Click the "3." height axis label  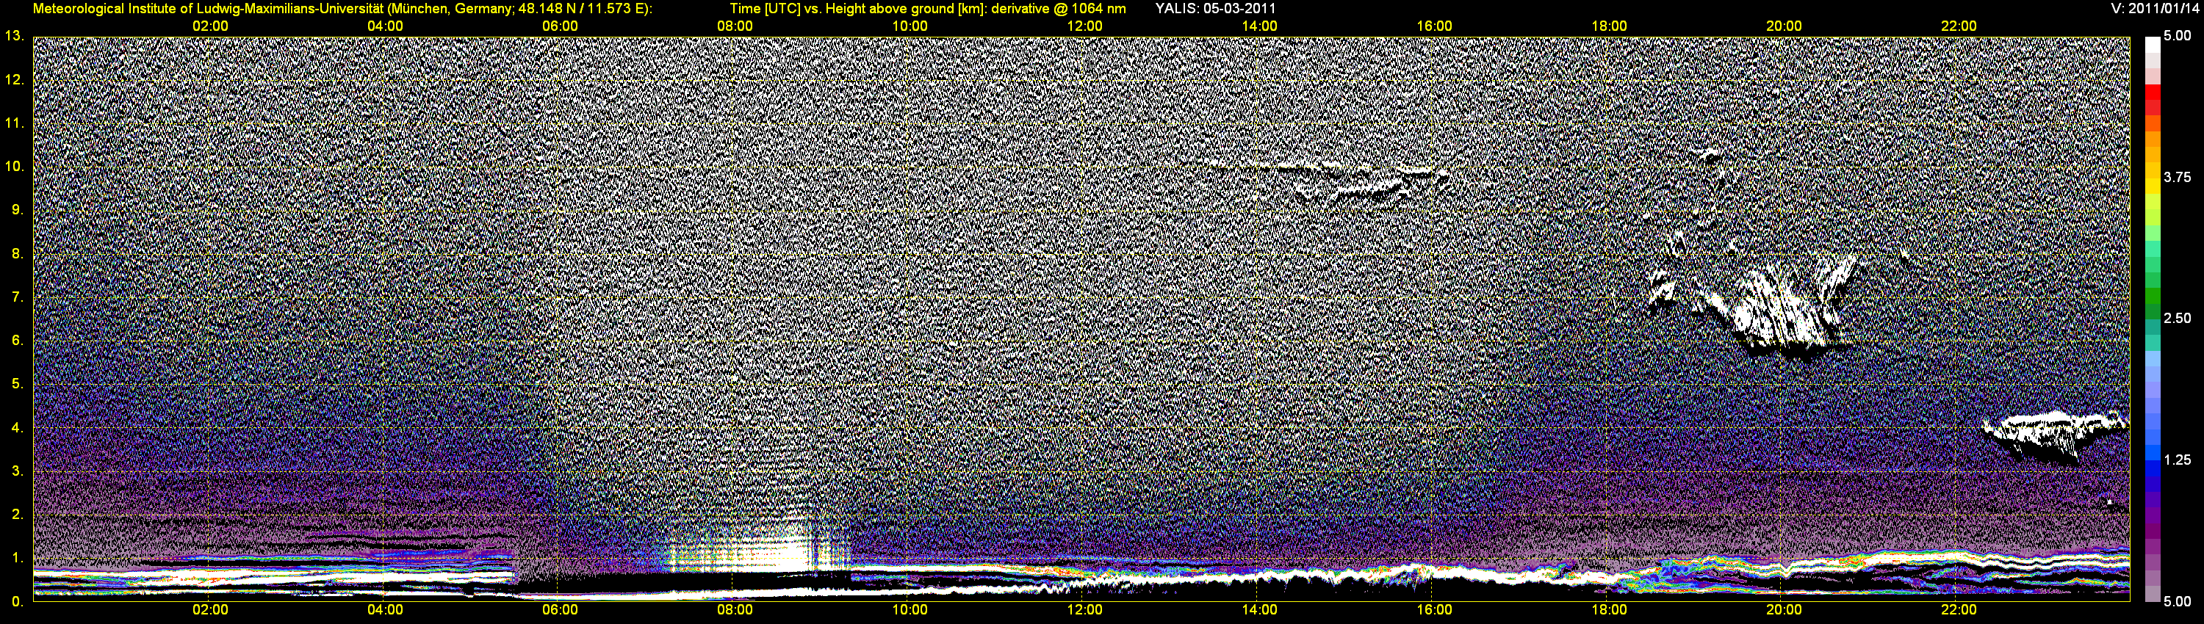(17, 471)
